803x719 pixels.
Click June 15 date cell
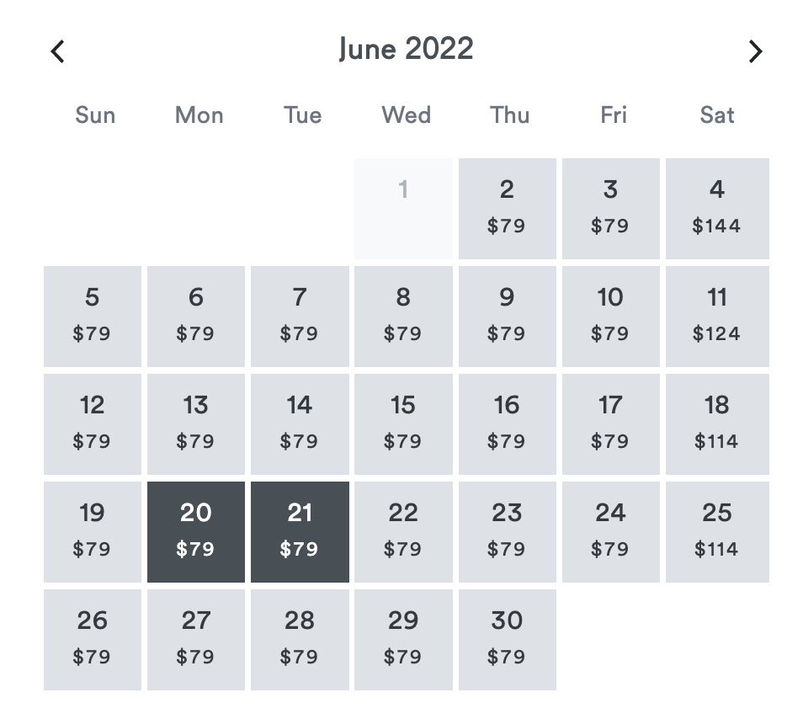coord(403,424)
